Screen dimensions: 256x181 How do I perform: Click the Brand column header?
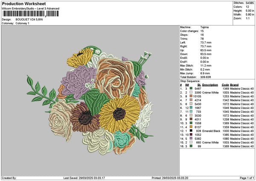pyautogui.click(x=234, y=85)
